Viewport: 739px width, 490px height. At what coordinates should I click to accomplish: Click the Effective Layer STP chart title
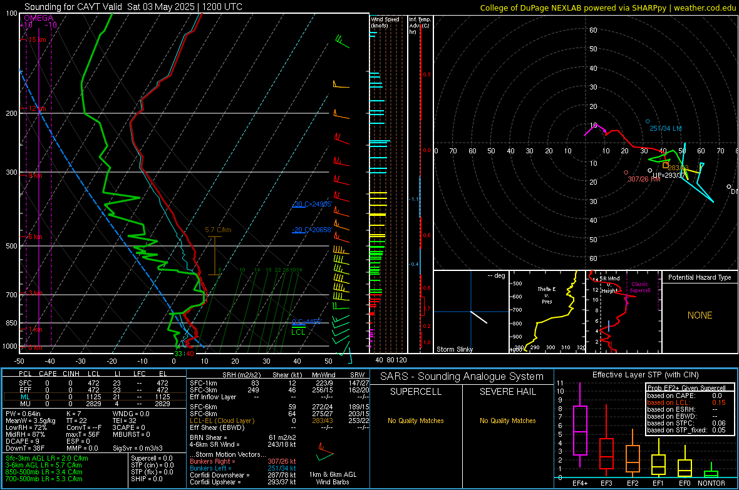645,375
